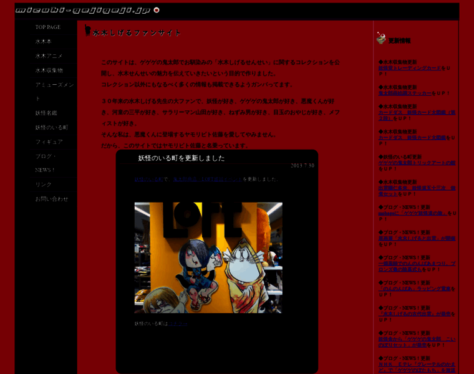The image size is (474, 374).
Task: Open the TOP PAGE menu item
Action: [48, 27]
